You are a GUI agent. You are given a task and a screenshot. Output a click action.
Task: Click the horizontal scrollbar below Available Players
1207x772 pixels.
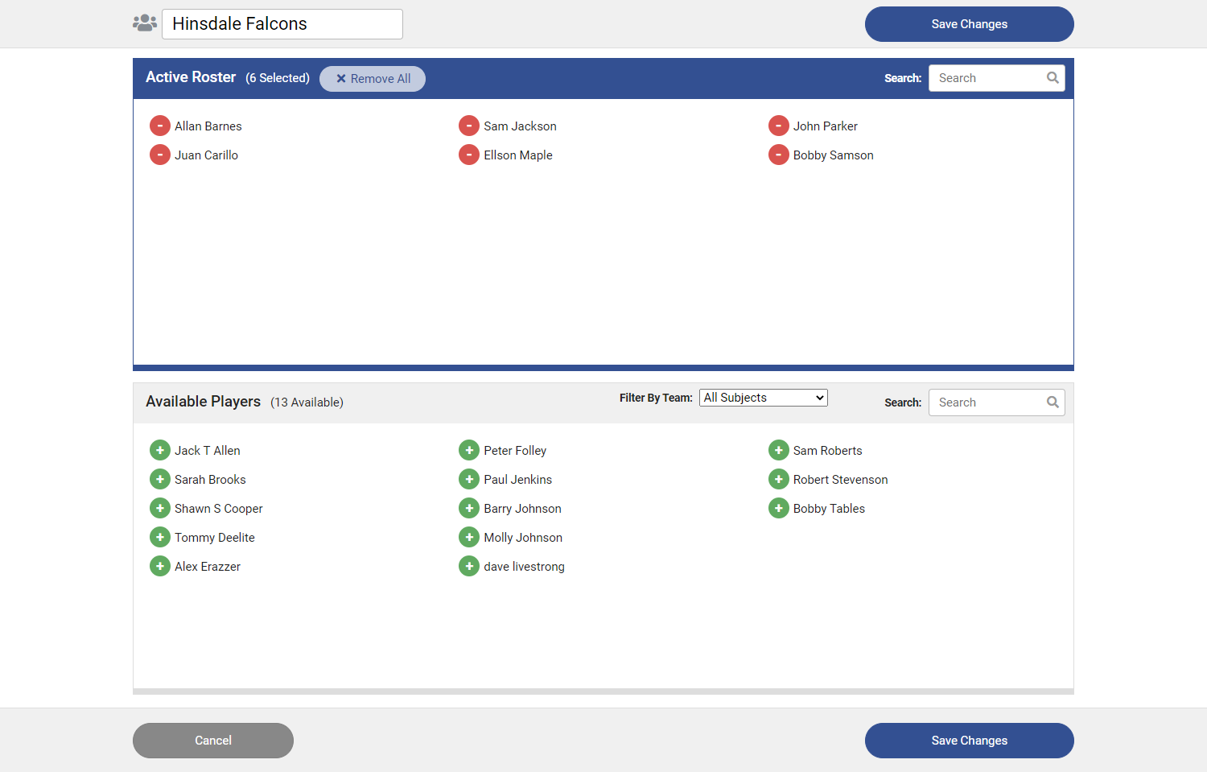[603, 691]
